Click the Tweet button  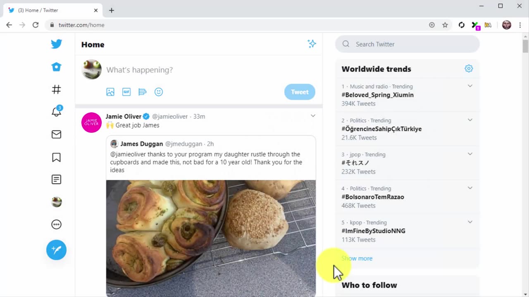[x=300, y=92]
